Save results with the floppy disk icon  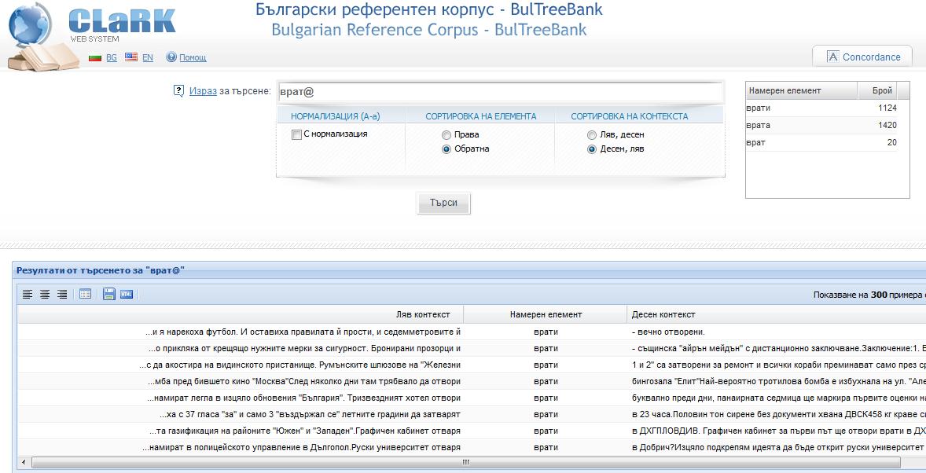(x=108, y=294)
